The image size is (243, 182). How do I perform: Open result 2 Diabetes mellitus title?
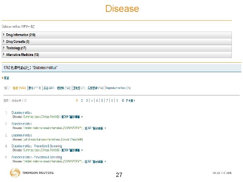point(22,124)
